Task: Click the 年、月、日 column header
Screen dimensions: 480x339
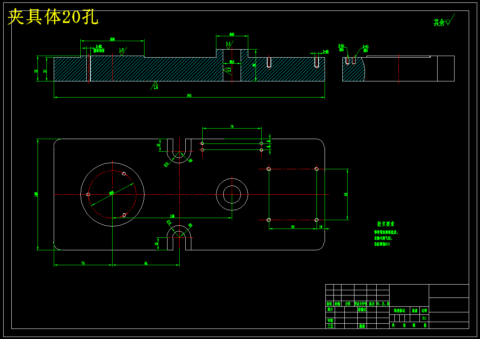Action: [x=383, y=304]
